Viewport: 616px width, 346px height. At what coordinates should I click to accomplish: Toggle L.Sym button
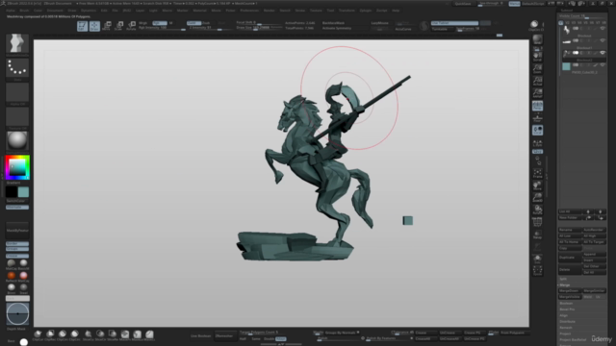pos(537,143)
